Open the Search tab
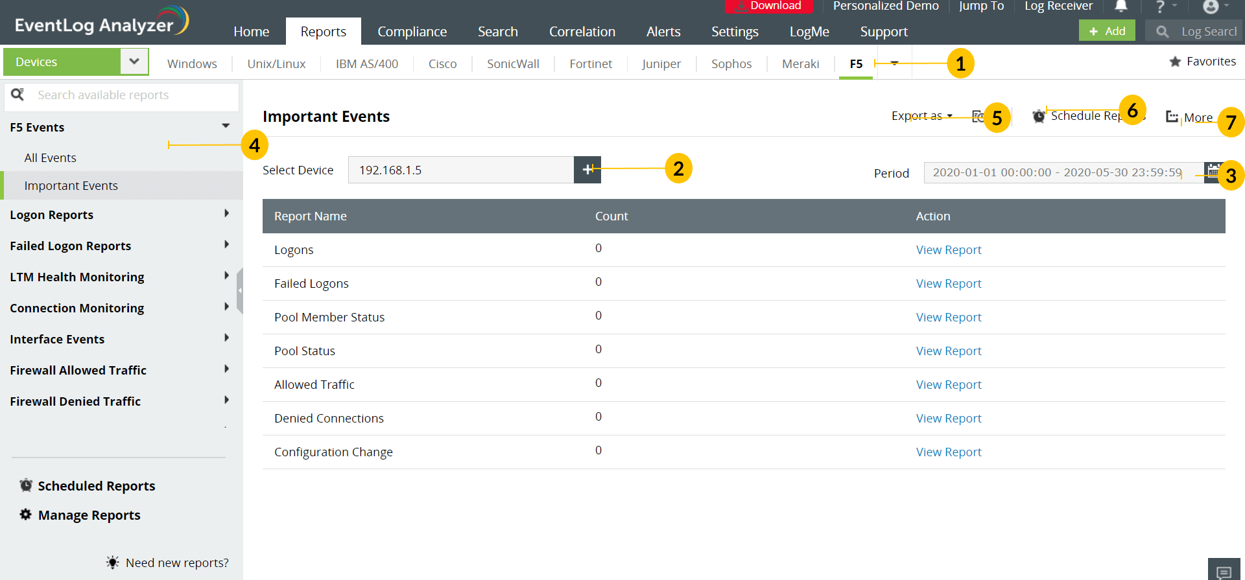 498,31
